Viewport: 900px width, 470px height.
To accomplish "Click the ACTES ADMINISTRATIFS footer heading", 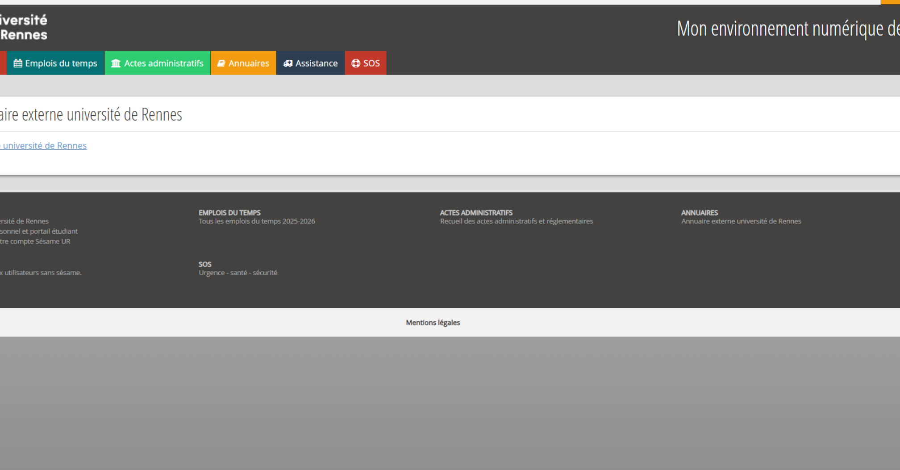I will [476, 213].
